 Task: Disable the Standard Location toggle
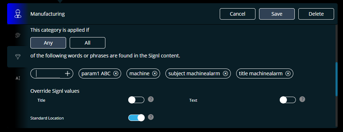[x=136, y=118]
